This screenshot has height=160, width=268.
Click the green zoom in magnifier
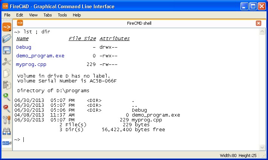pos(7,97)
